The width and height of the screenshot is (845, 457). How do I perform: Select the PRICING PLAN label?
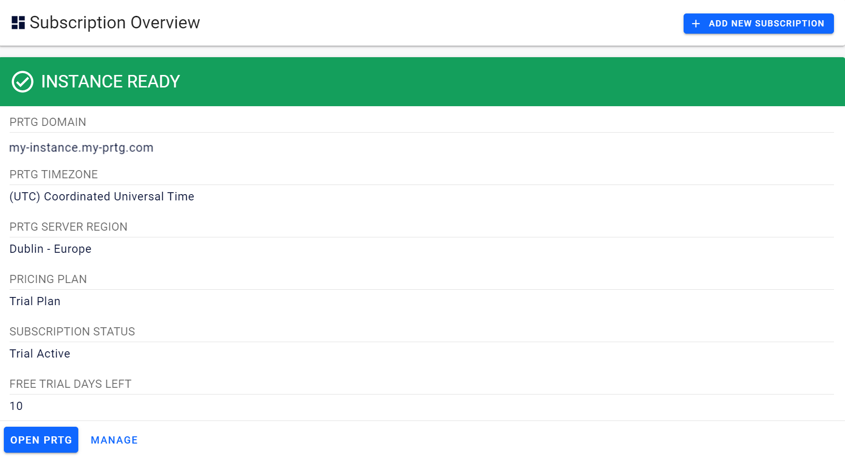(x=48, y=279)
